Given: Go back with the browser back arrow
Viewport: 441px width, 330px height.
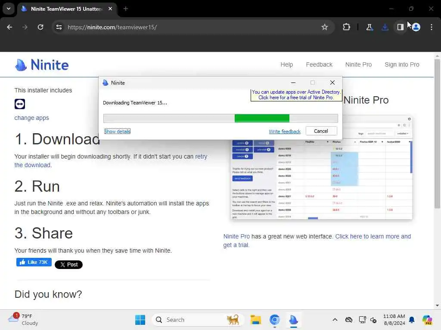Looking at the screenshot, I should coord(9,27).
